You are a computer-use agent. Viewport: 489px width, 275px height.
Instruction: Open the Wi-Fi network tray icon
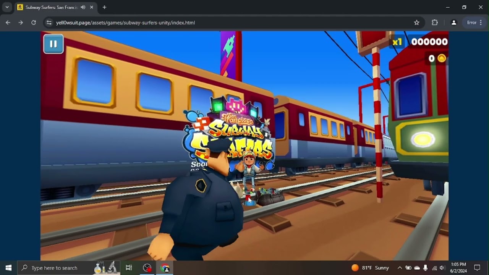pos(434,268)
